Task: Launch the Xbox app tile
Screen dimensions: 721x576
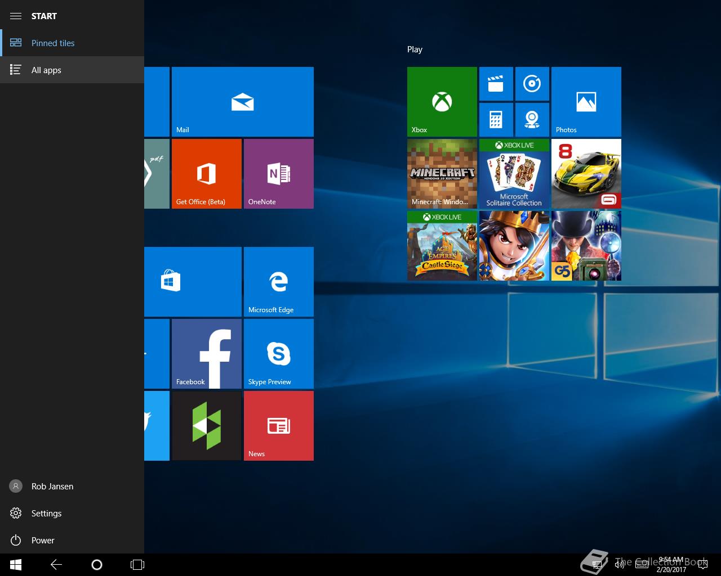Action: pos(442,101)
